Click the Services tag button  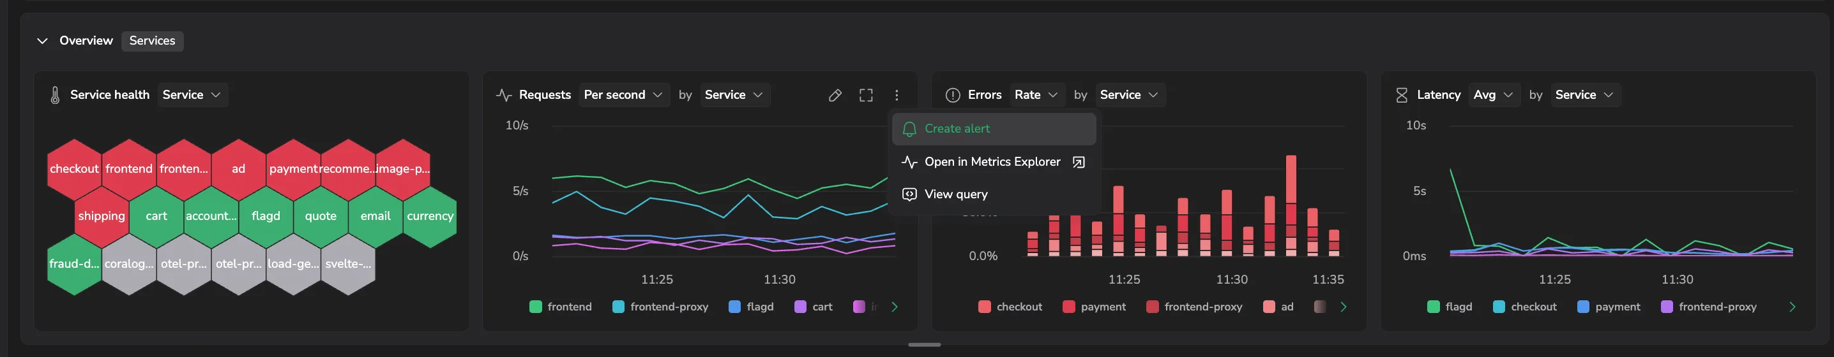coord(153,41)
